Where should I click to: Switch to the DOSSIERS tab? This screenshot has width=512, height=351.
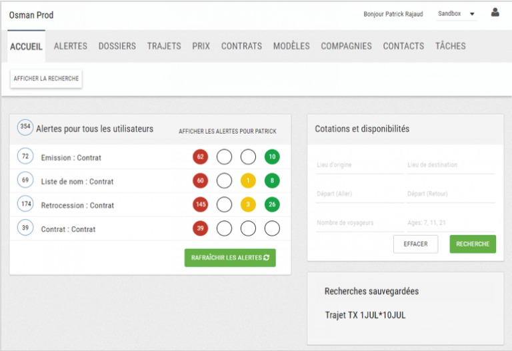click(x=117, y=46)
